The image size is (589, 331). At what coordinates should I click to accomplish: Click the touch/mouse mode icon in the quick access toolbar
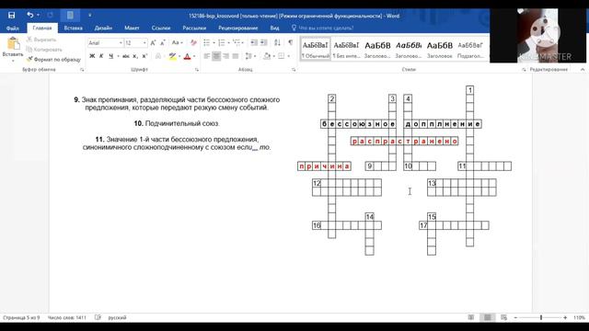(x=70, y=15)
